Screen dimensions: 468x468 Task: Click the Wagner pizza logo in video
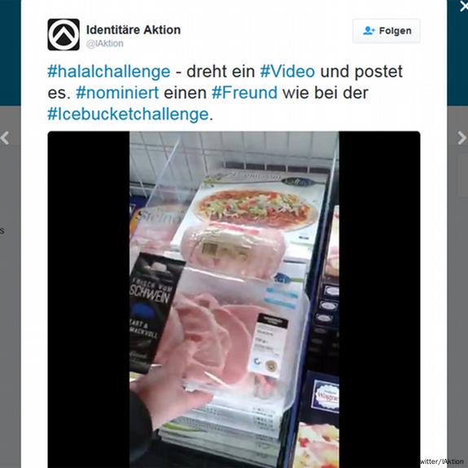coord(326,396)
